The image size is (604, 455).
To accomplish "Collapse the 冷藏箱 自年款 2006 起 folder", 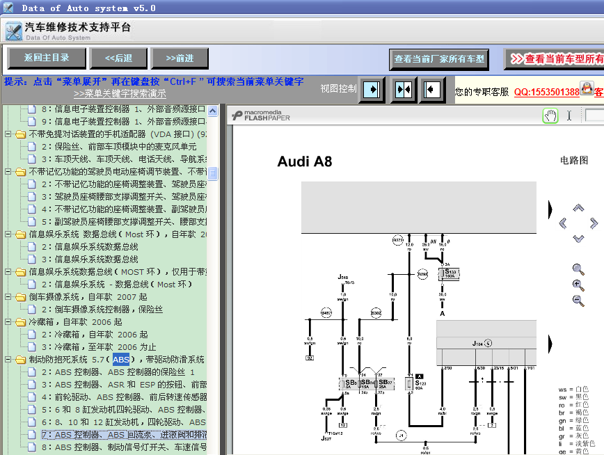I will point(8,321).
